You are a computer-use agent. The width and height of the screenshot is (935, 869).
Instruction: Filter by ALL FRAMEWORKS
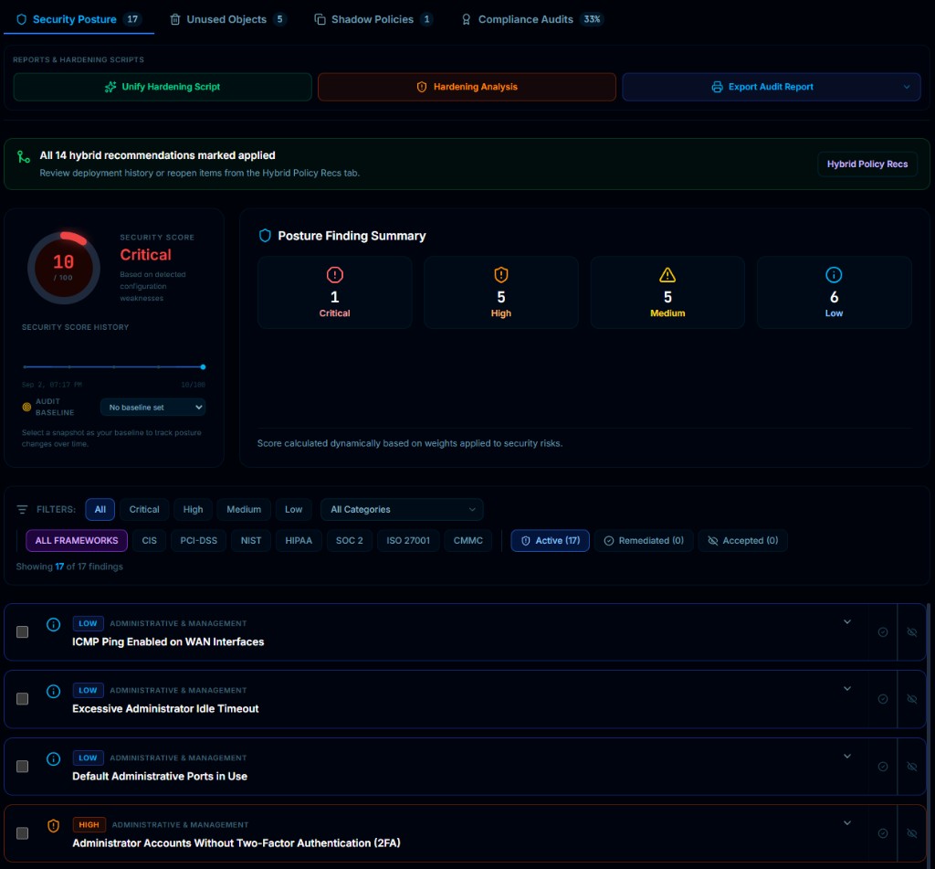77,540
